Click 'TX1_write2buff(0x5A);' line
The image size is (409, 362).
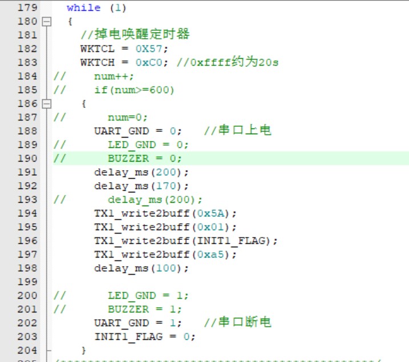pos(165,214)
